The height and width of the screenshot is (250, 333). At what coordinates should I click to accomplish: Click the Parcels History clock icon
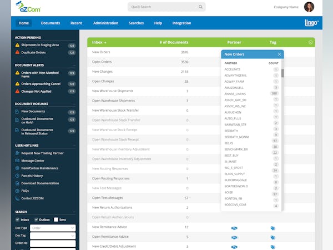pos(17,176)
